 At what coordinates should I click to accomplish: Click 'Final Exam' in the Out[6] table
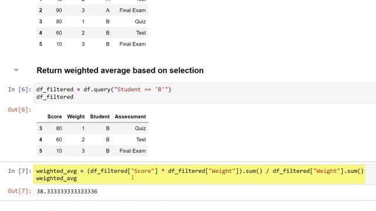pyautogui.click(x=133, y=151)
